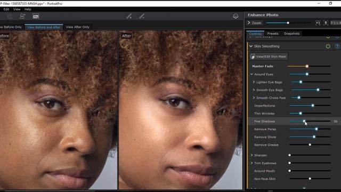
Task: Collapse the Skin Smoothing section
Action: click(251, 46)
